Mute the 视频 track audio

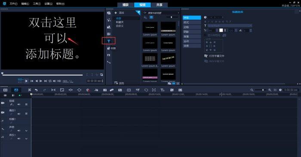point(19,104)
